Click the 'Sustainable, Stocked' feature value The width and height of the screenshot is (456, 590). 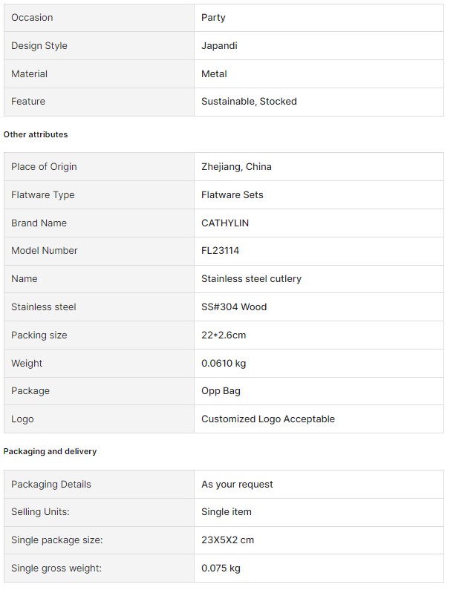click(249, 102)
